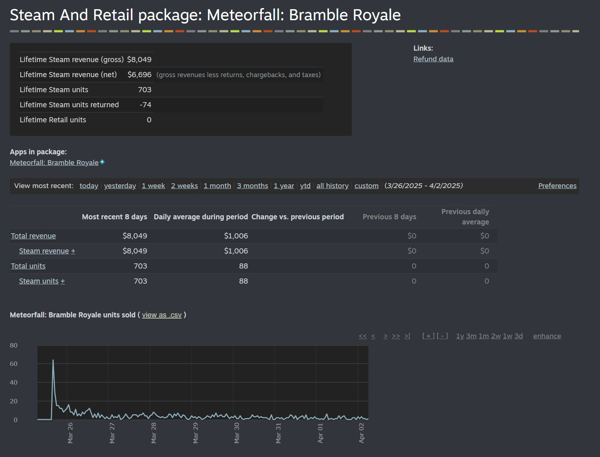This screenshot has height=457, width=600.
Task: Click the date range (3/26/2025 - 4/2/2025)
Action: pos(424,186)
